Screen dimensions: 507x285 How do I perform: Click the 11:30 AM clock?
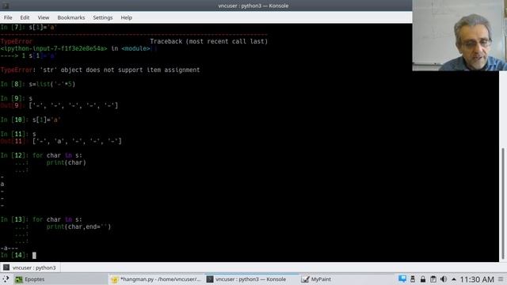tap(477, 279)
